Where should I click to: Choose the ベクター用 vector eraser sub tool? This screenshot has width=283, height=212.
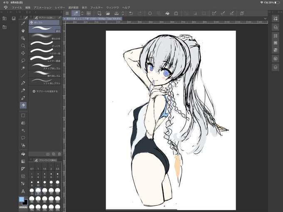point(45,52)
